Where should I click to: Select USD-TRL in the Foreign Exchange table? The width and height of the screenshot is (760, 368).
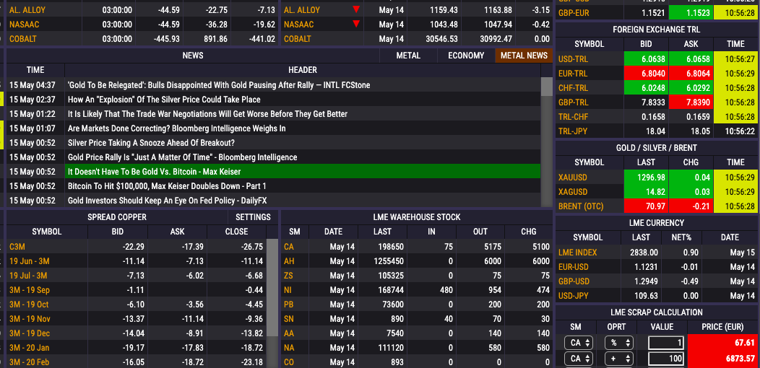(573, 59)
